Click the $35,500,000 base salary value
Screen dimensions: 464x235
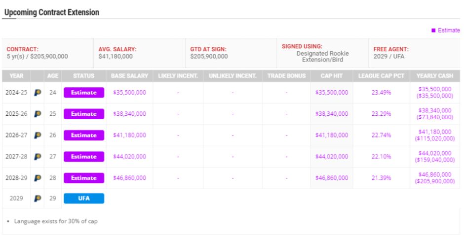pos(129,93)
